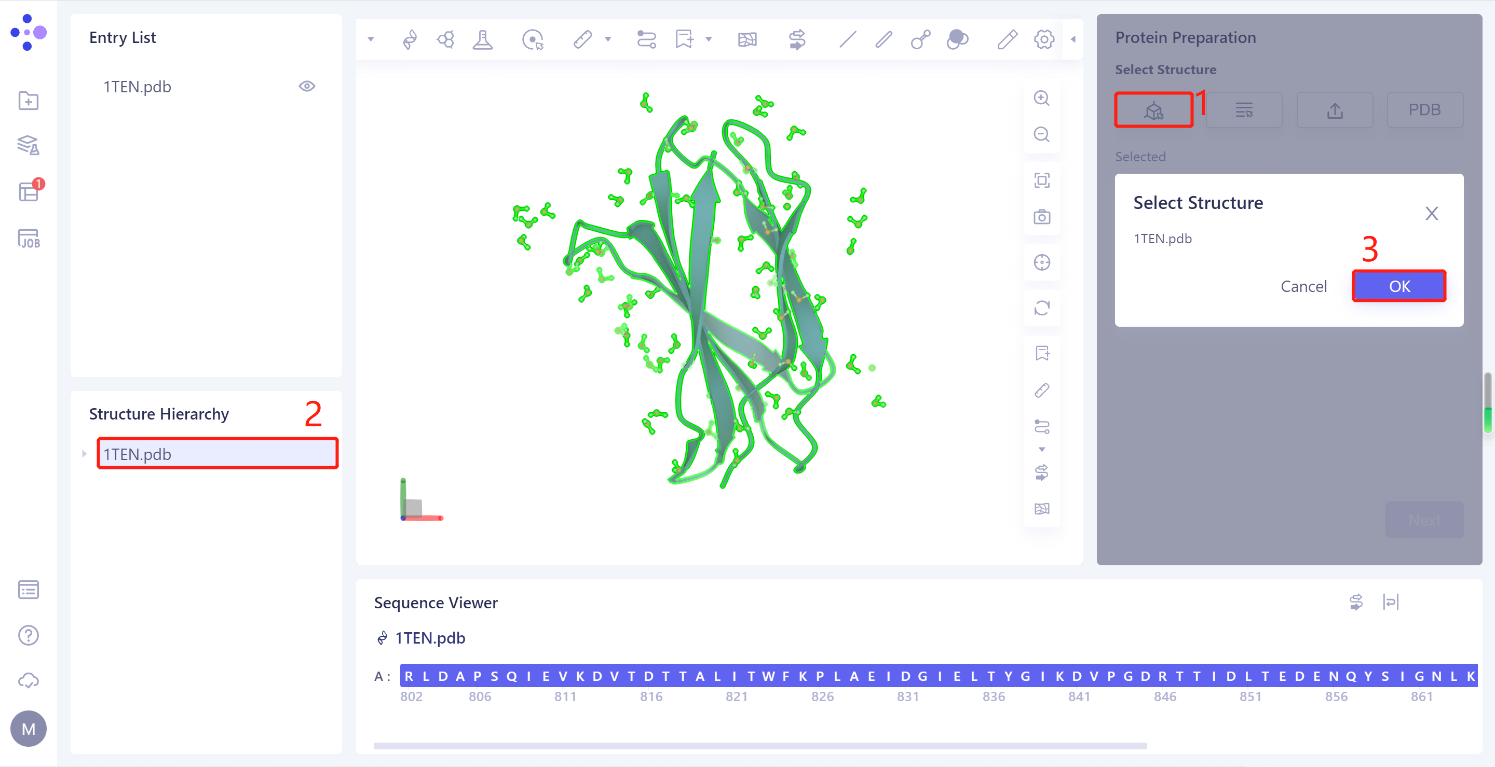Select the PDB input tab
The height and width of the screenshot is (767, 1495).
tap(1424, 109)
